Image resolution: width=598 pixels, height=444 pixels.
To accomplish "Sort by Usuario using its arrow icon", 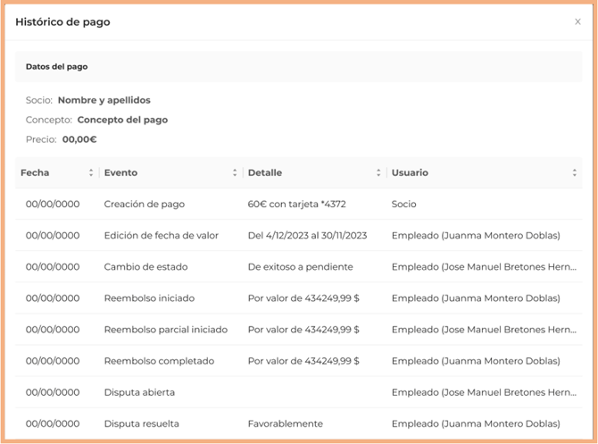I will 574,173.
